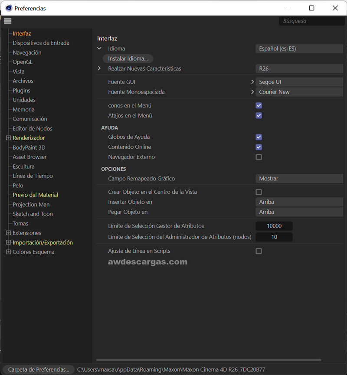
Task: Click the OPCIONES section header
Action: pyautogui.click(x=114, y=169)
